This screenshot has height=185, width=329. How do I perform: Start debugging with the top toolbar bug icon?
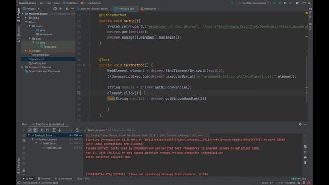[x=280, y=3]
